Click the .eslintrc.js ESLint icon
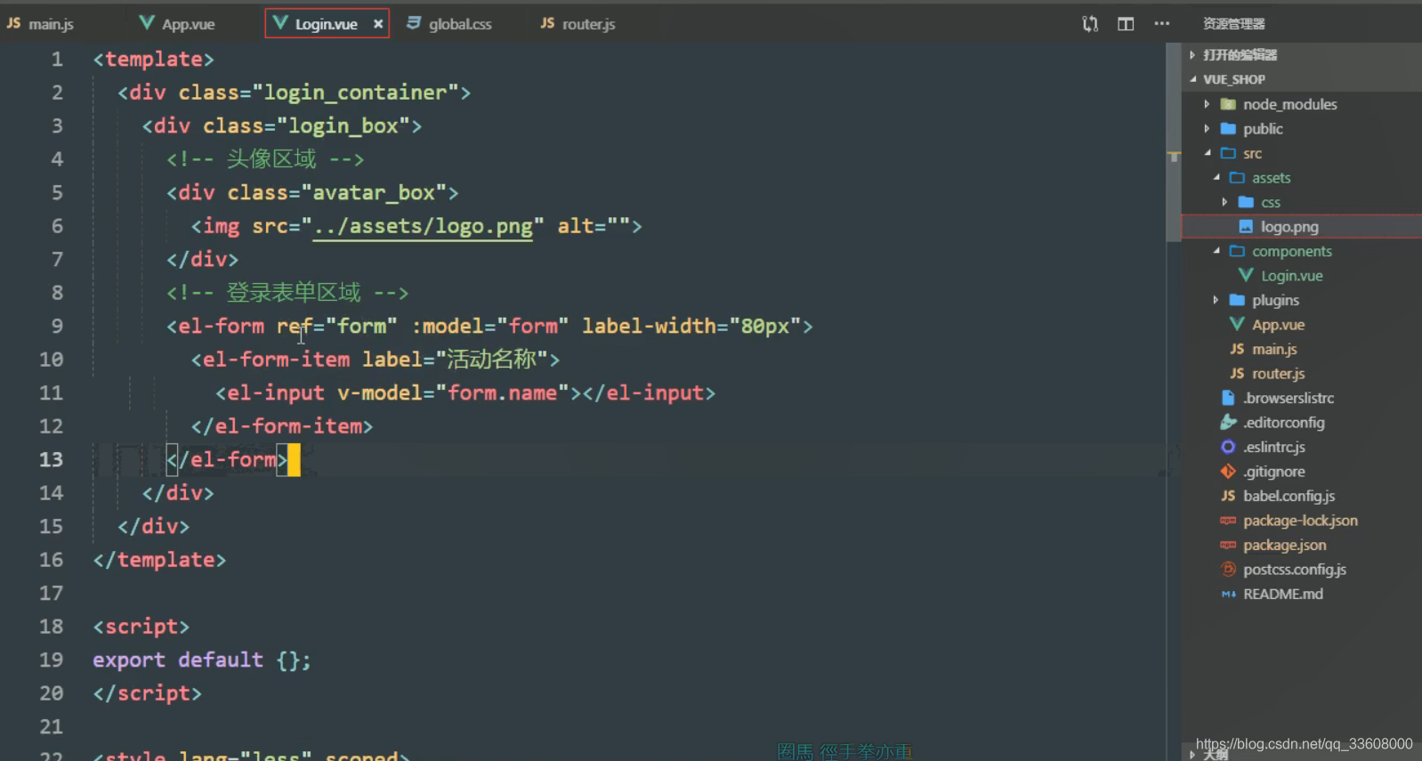The height and width of the screenshot is (761, 1422). point(1228,447)
